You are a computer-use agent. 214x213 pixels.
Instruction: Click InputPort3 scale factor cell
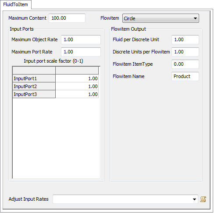[77, 94]
